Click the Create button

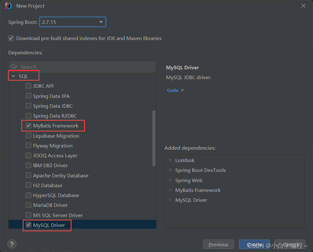pyautogui.click(x=254, y=244)
